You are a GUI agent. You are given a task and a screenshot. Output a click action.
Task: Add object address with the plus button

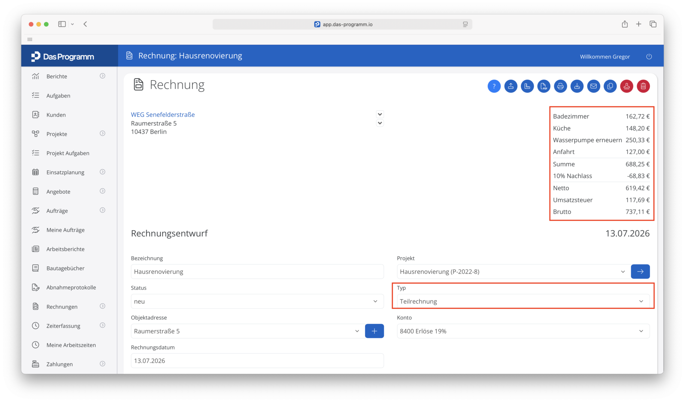[374, 331]
